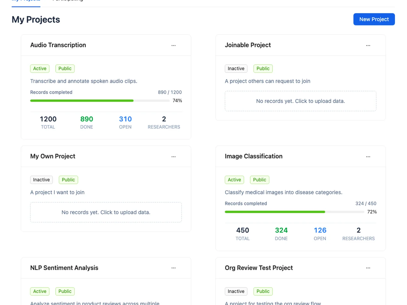Click the Inactive tag on Org Review Test Project

[x=236, y=291]
